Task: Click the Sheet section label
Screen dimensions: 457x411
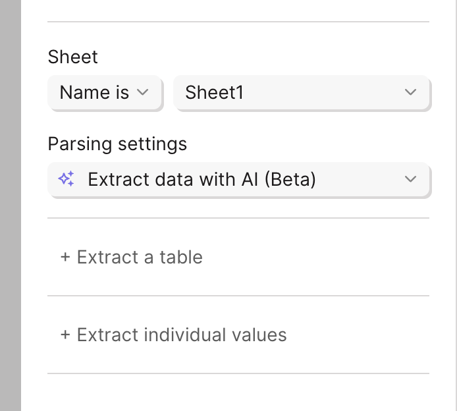Action: [73, 57]
